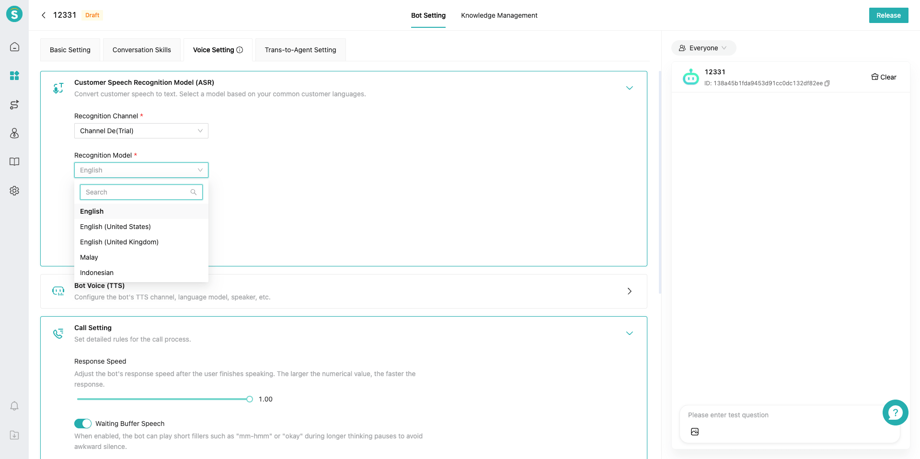
Task: Open the knowledge book sidebar icon
Action: 14,162
